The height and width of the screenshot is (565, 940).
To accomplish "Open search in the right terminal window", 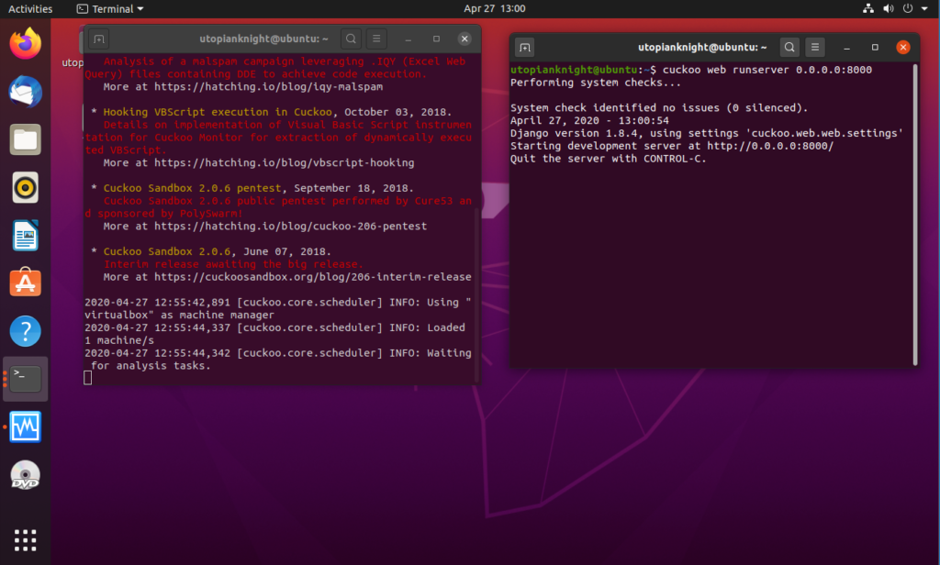I will point(789,48).
